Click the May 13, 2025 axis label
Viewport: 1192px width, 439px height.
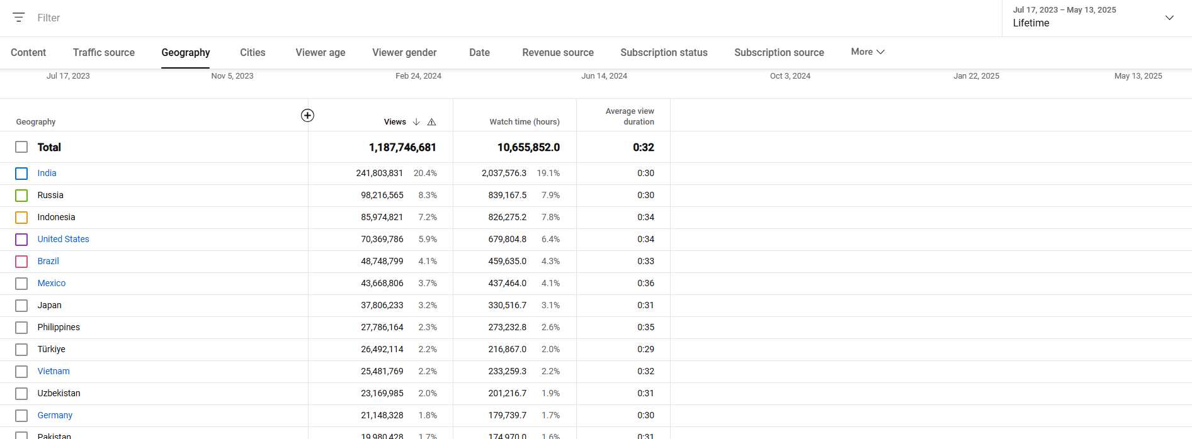[1138, 76]
